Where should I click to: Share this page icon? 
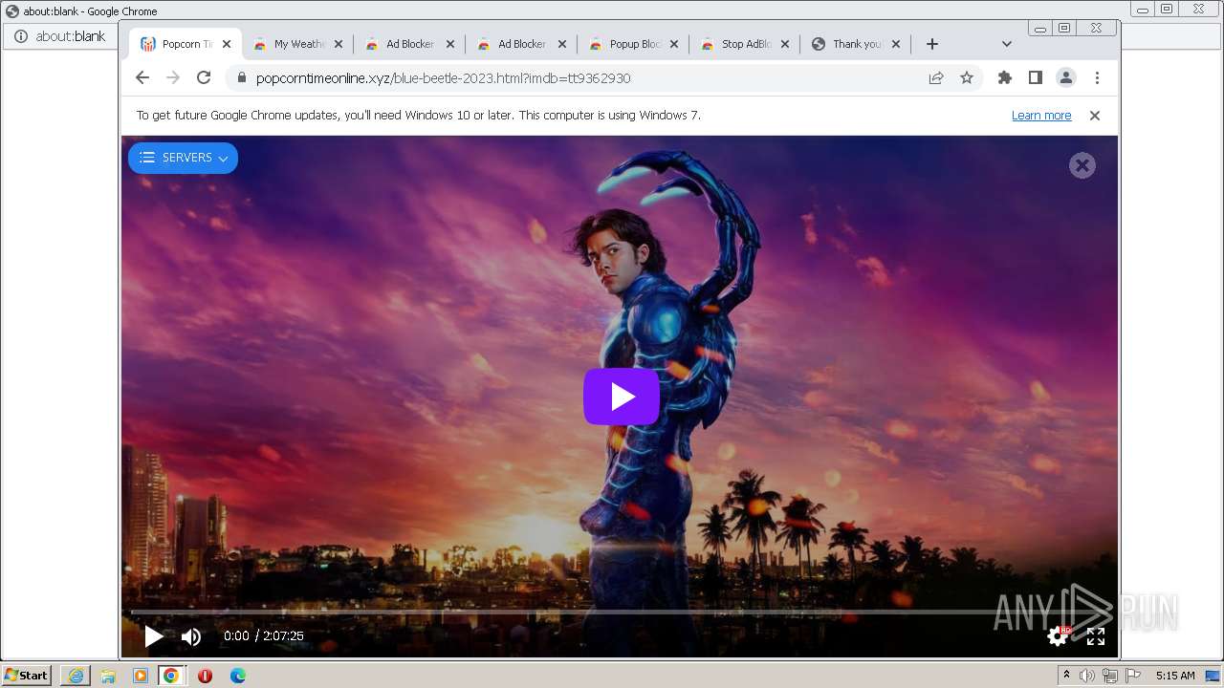(x=936, y=78)
